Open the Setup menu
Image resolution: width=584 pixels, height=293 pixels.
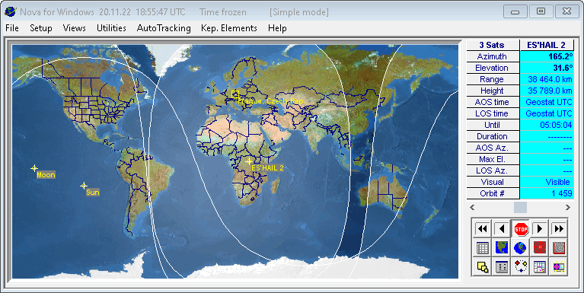click(x=41, y=28)
